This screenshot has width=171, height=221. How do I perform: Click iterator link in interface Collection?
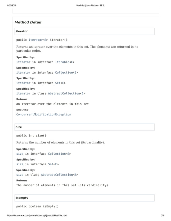tap(23, 73)
